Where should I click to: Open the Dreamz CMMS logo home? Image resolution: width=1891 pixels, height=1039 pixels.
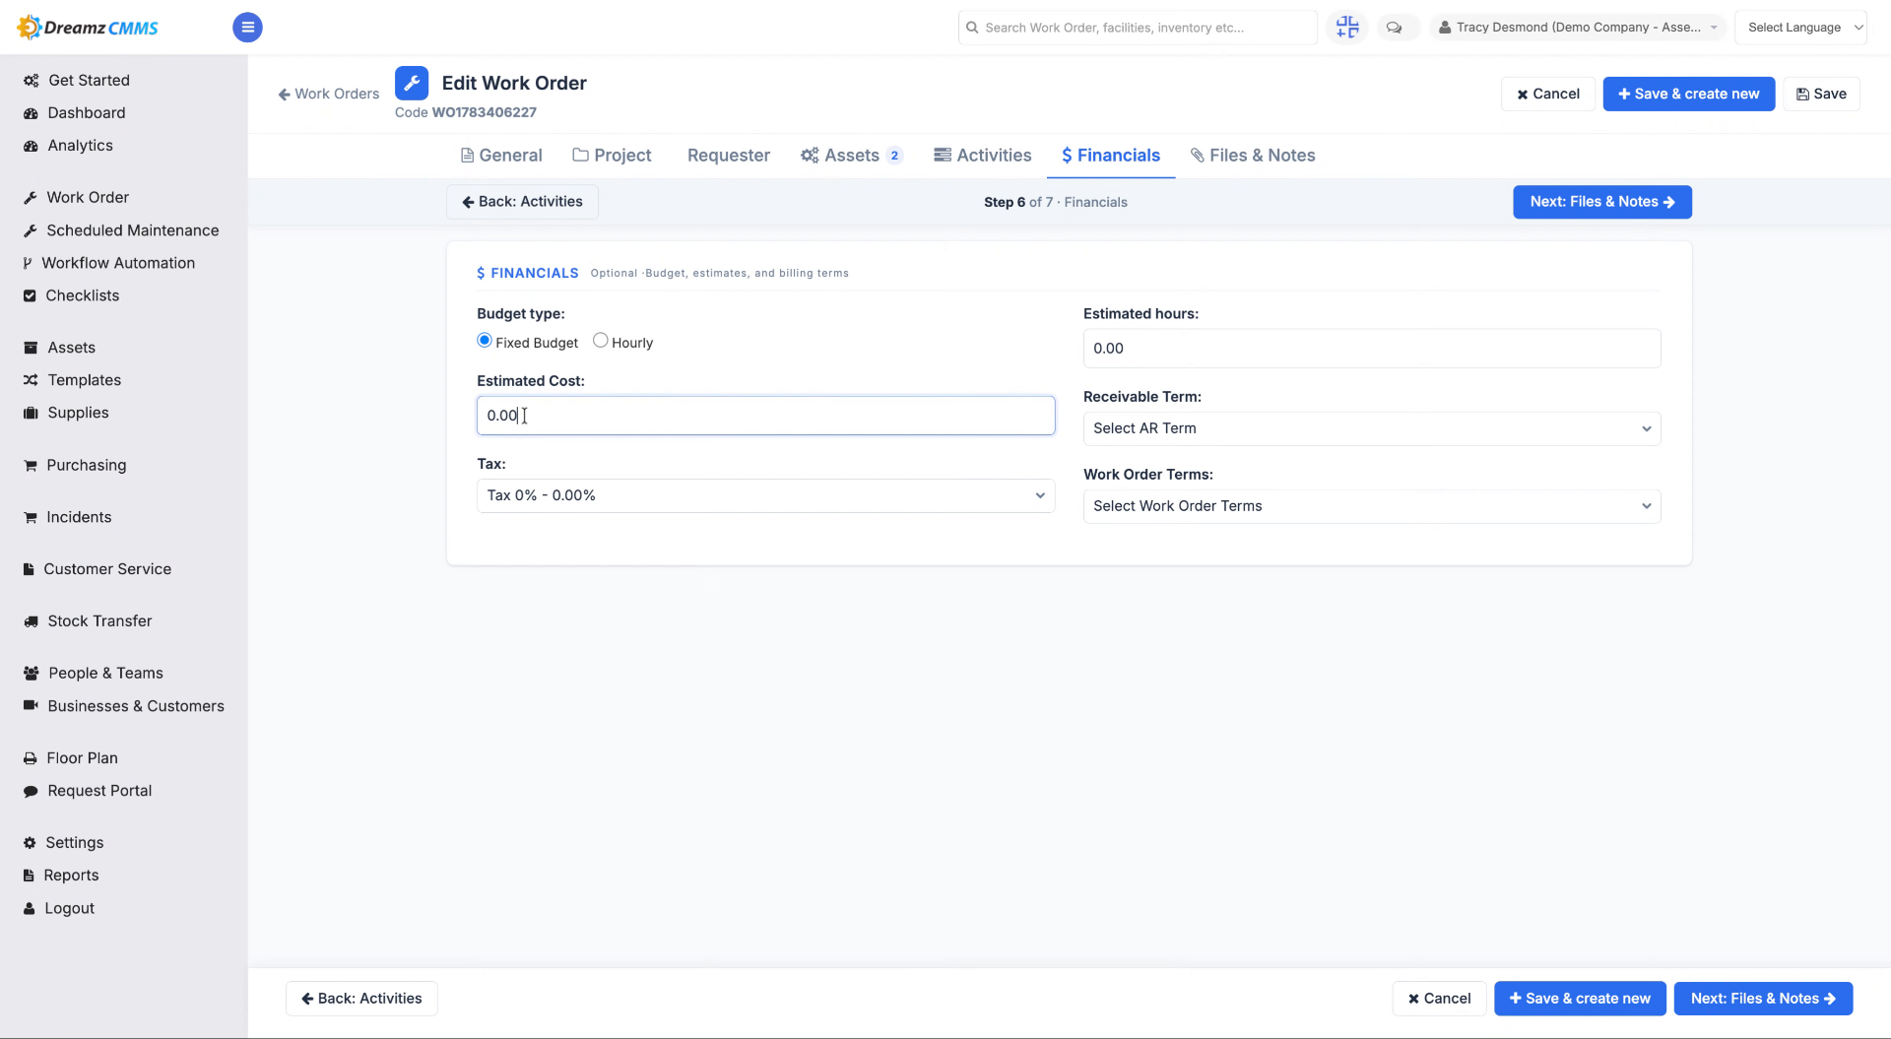tap(89, 28)
